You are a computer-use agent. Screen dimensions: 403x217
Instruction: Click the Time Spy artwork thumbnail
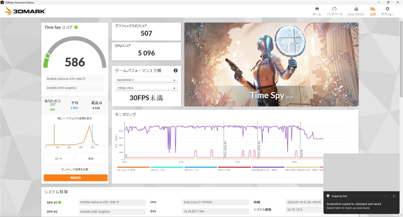tap(272, 65)
